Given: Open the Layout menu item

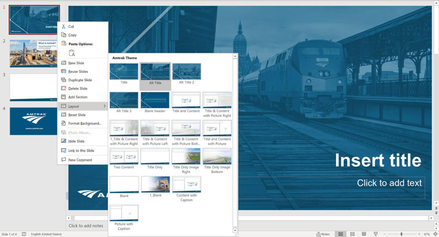Looking at the screenshot, I should pos(83,106).
